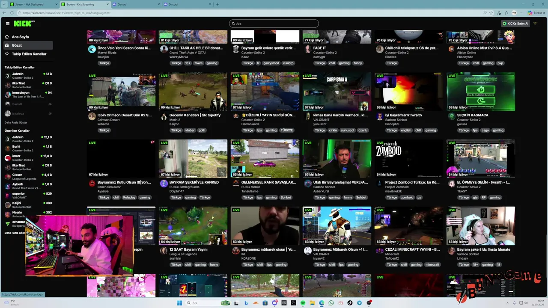Open the Sohbet et Copilot button
Image resolution: width=548 pixels, height=308 pixels.
pyautogui.click(x=536, y=13)
